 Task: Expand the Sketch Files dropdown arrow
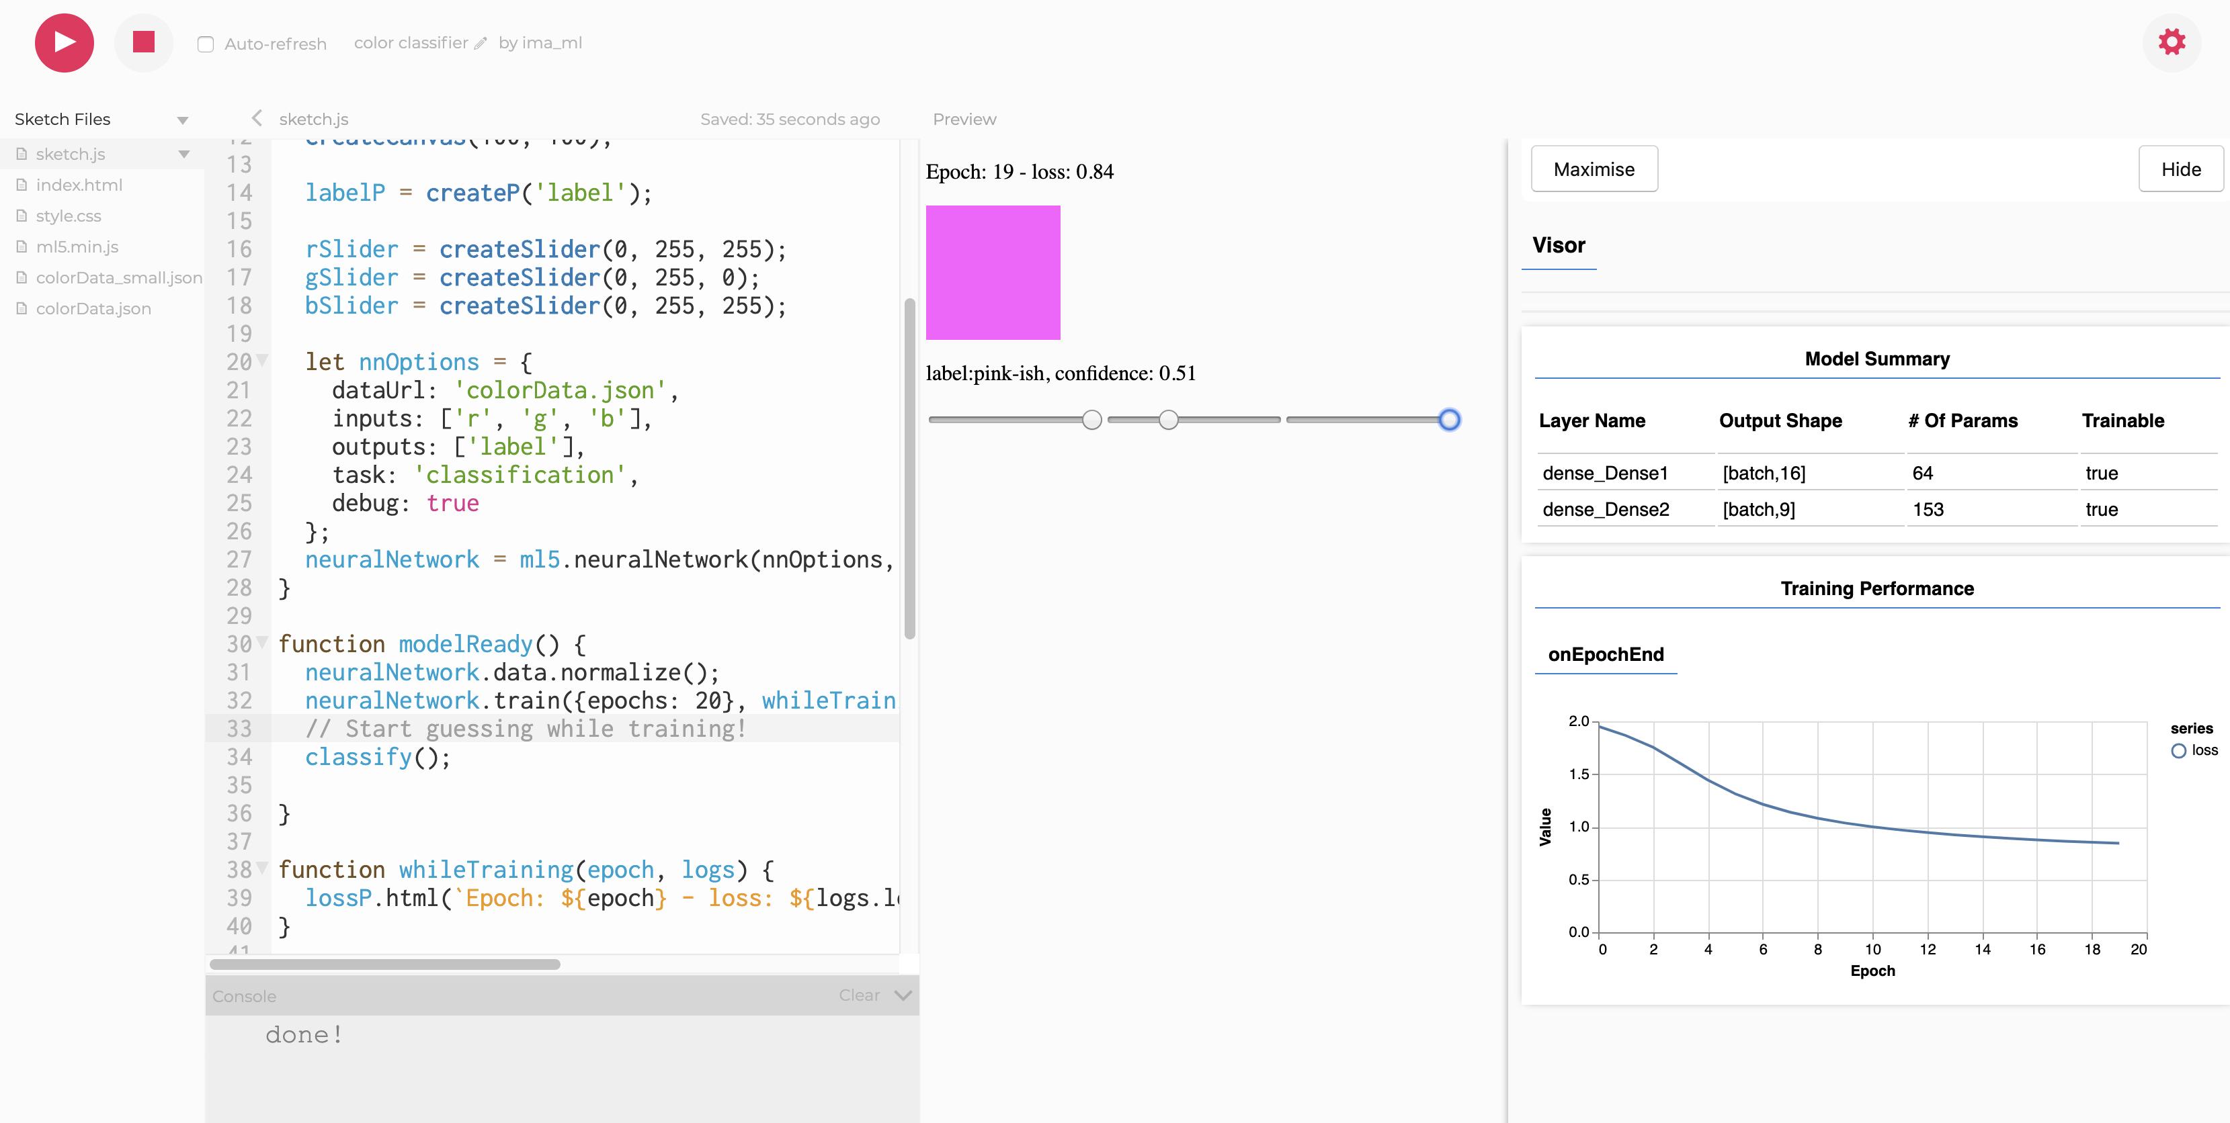[183, 120]
